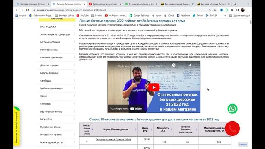Open the Ответим на любой вопрос side tab

coord(17,126)
